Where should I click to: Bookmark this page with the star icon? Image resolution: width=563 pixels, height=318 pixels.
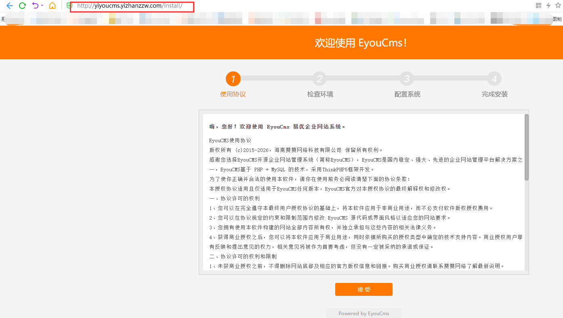tap(558, 5)
